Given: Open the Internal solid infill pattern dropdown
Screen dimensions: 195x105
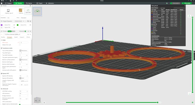Looking at the screenshot, I should pos(24,70).
